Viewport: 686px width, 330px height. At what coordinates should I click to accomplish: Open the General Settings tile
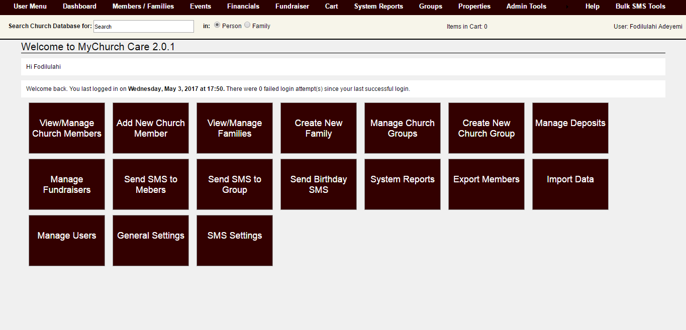[x=151, y=241]
